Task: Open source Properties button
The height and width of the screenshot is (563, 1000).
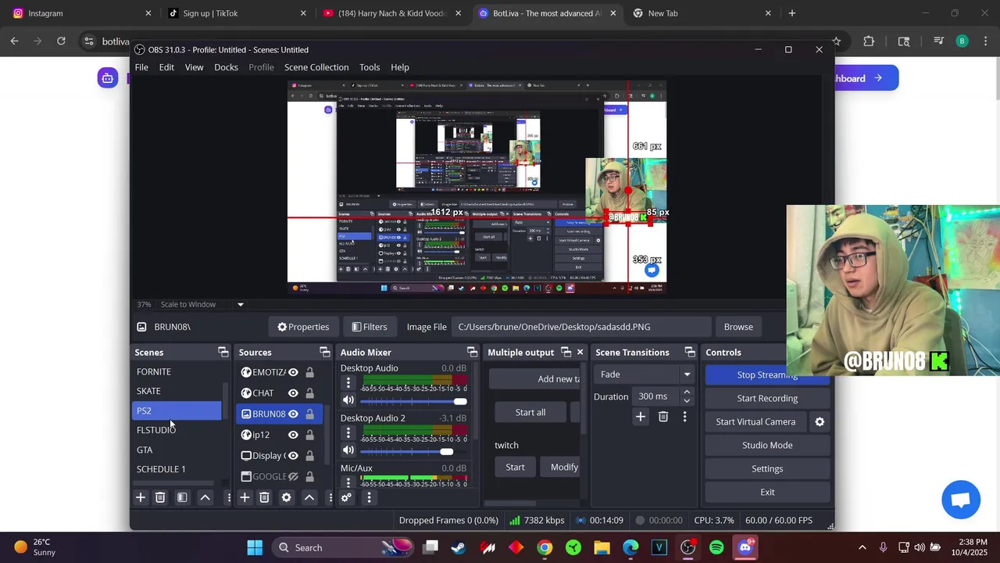Action: click(303, 327)
